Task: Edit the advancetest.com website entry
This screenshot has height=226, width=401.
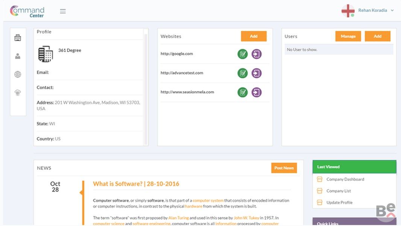Action: (243, 73)
